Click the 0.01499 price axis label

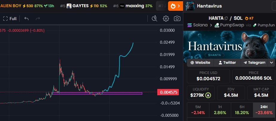click(x=167, y=67)
